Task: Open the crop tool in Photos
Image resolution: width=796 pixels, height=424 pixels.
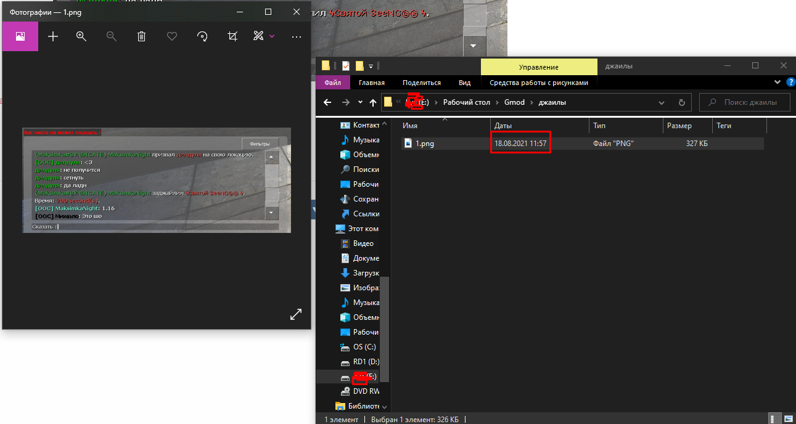Action: coord(232,36)
